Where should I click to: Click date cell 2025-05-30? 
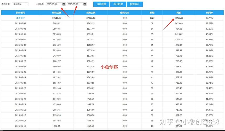point(20,45)
